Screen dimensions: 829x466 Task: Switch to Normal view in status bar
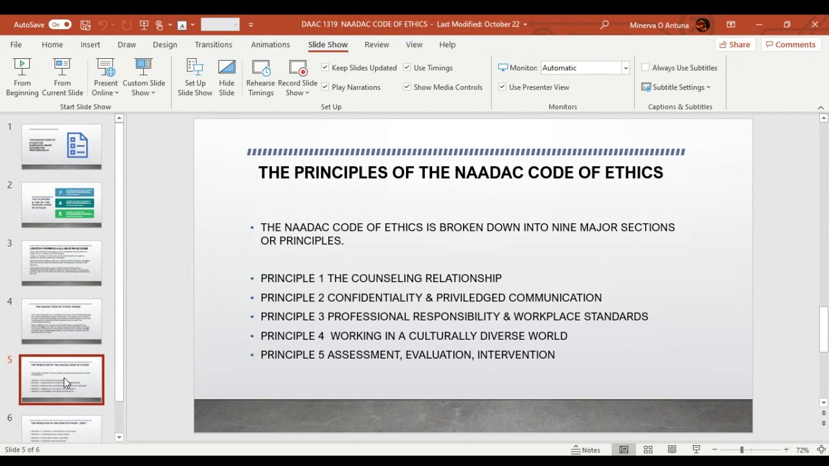(x=624, y=450)
